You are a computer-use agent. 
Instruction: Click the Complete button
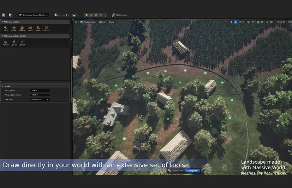point(192,170)
